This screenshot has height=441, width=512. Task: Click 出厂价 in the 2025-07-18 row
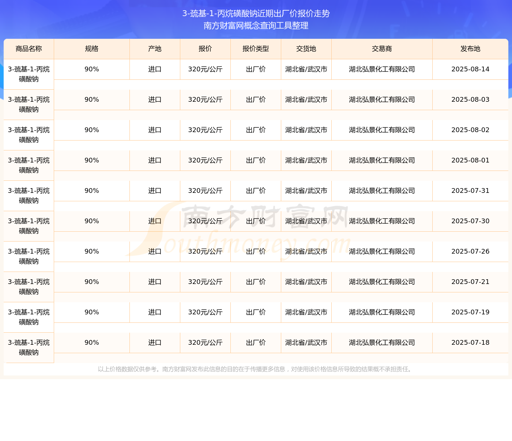click(x=256, y=343)
